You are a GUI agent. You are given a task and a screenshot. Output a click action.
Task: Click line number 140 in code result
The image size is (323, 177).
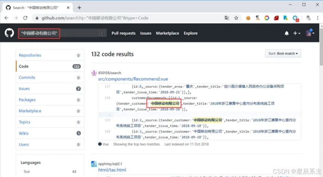point(107,131)
